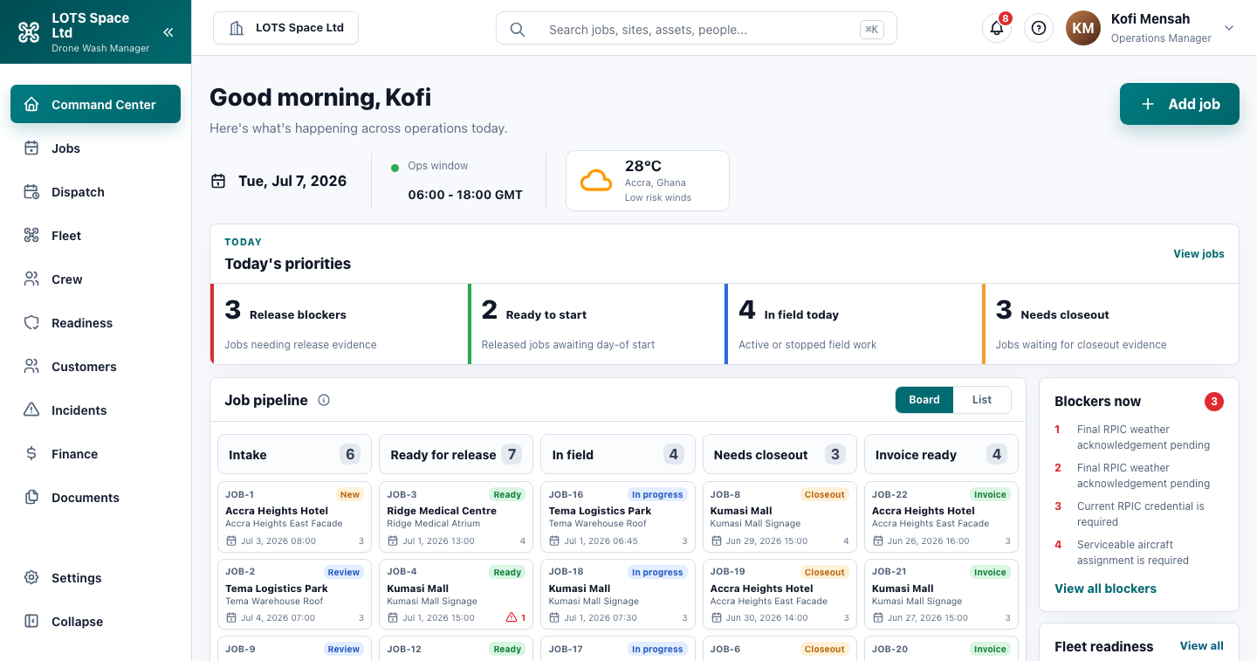The image size is (1257, 661).
Task: Click the Fleet drone icon in sidebar
Action: point(31,236)
